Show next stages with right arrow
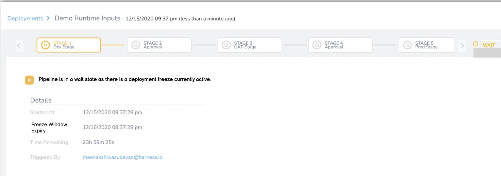The image size is (501, 176). [462, 45]
